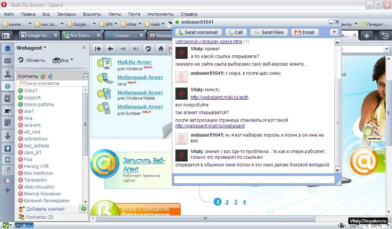Click the Fast Forward navigation button
The image size is (392, 229).
click(x=135, y=49)
